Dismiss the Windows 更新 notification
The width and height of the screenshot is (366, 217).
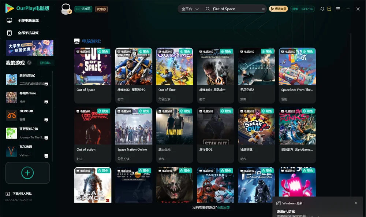click(356, 203)
